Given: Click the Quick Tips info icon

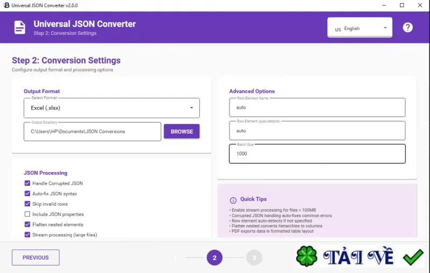Looking at the screenshot, I should [x=233, y=200].
